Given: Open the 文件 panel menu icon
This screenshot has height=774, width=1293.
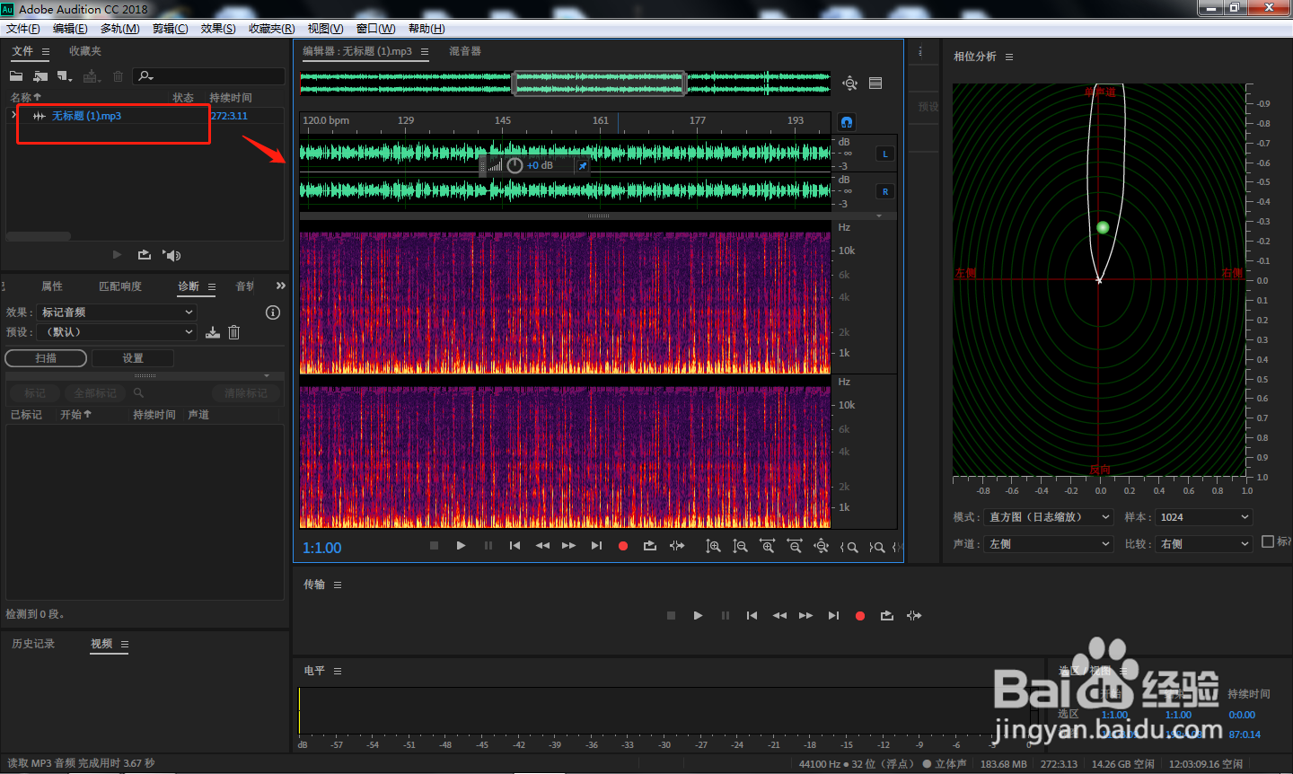Looking at the screenshot, I should coord(46,52).
